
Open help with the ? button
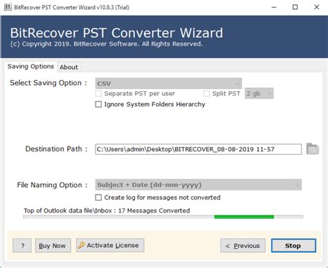coord(22,246)
